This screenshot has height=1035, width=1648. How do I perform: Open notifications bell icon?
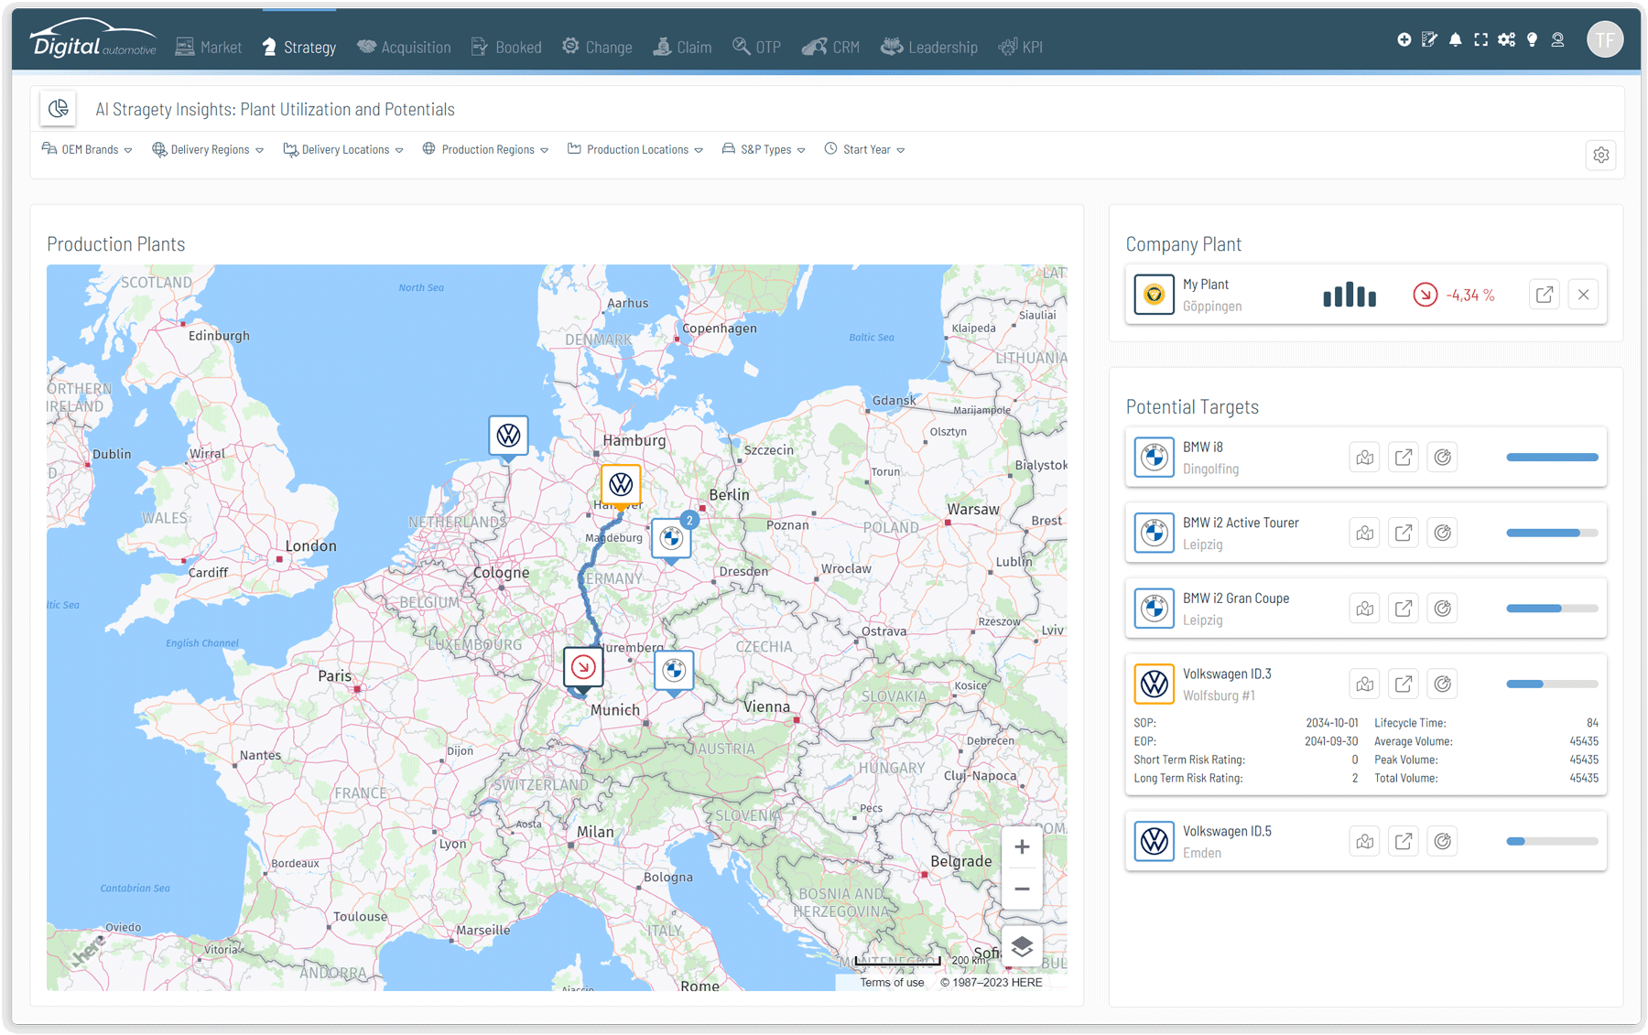pos(1455,39)
